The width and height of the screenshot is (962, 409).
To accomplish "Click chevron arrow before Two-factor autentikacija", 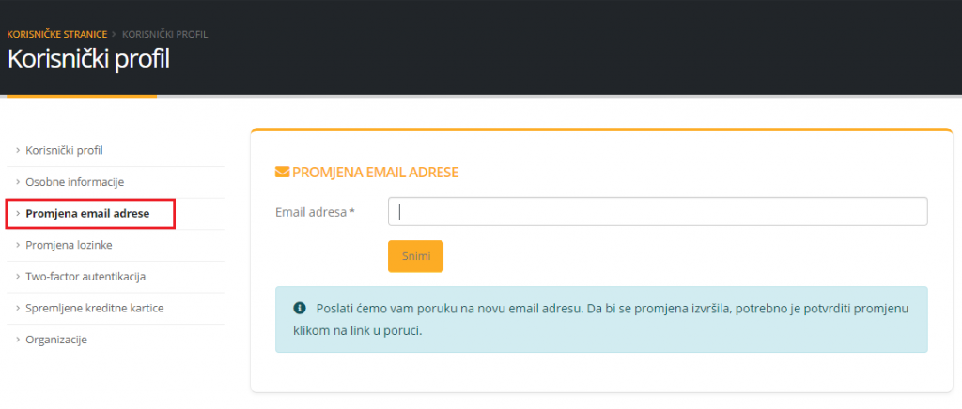I will point(18,277).
